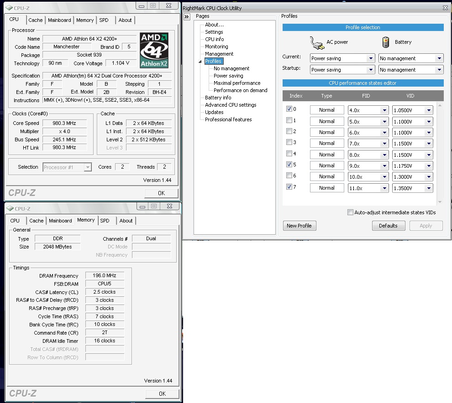
Task: Switch to Mainboard tab in top CPU-Z
Action: click(59, 20)
